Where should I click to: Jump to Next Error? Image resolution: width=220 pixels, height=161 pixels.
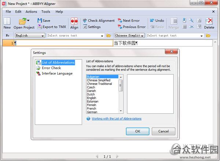pyautogui.click(x=129, y=20)
